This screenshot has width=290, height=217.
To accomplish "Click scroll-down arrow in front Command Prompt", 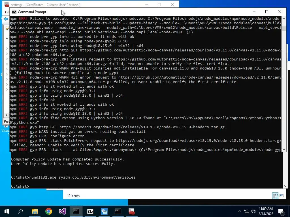I will point(284,149).
